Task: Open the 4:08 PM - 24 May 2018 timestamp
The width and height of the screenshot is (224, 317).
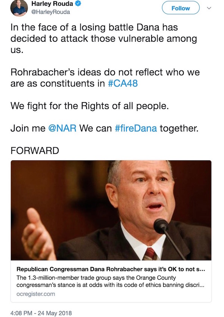Action: coord(41,313)
